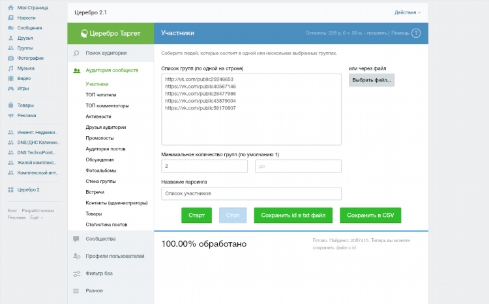Select Контакты (администраторы) item

116,202
